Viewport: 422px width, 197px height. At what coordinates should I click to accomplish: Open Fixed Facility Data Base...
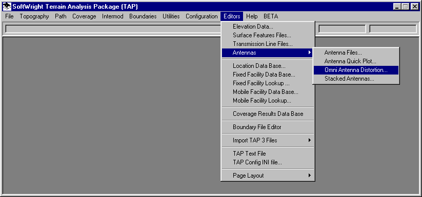coord(268,75)
